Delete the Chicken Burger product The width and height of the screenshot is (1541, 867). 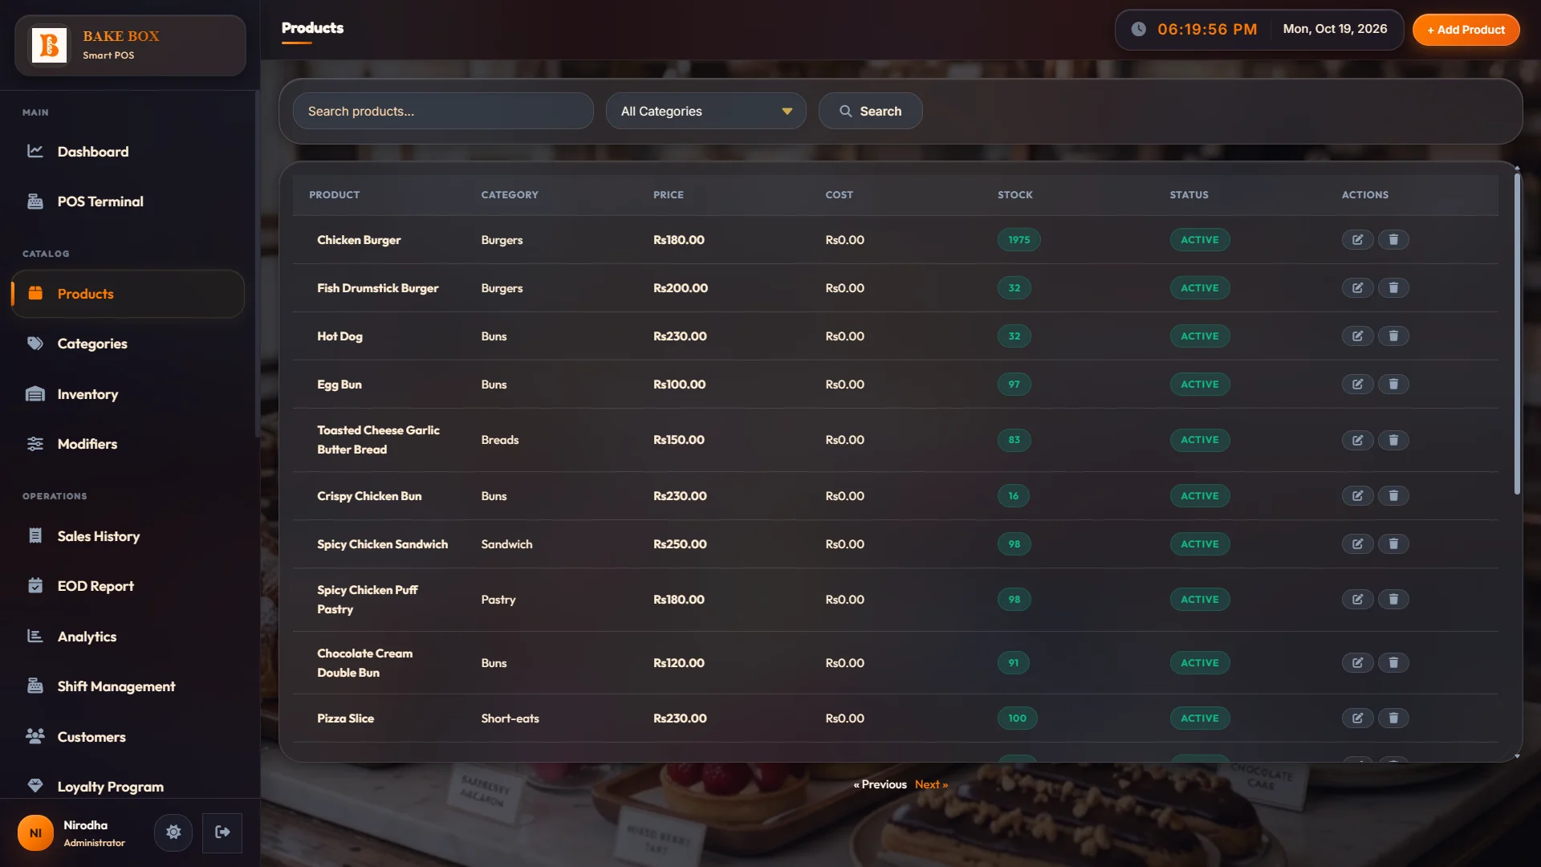1393,240
